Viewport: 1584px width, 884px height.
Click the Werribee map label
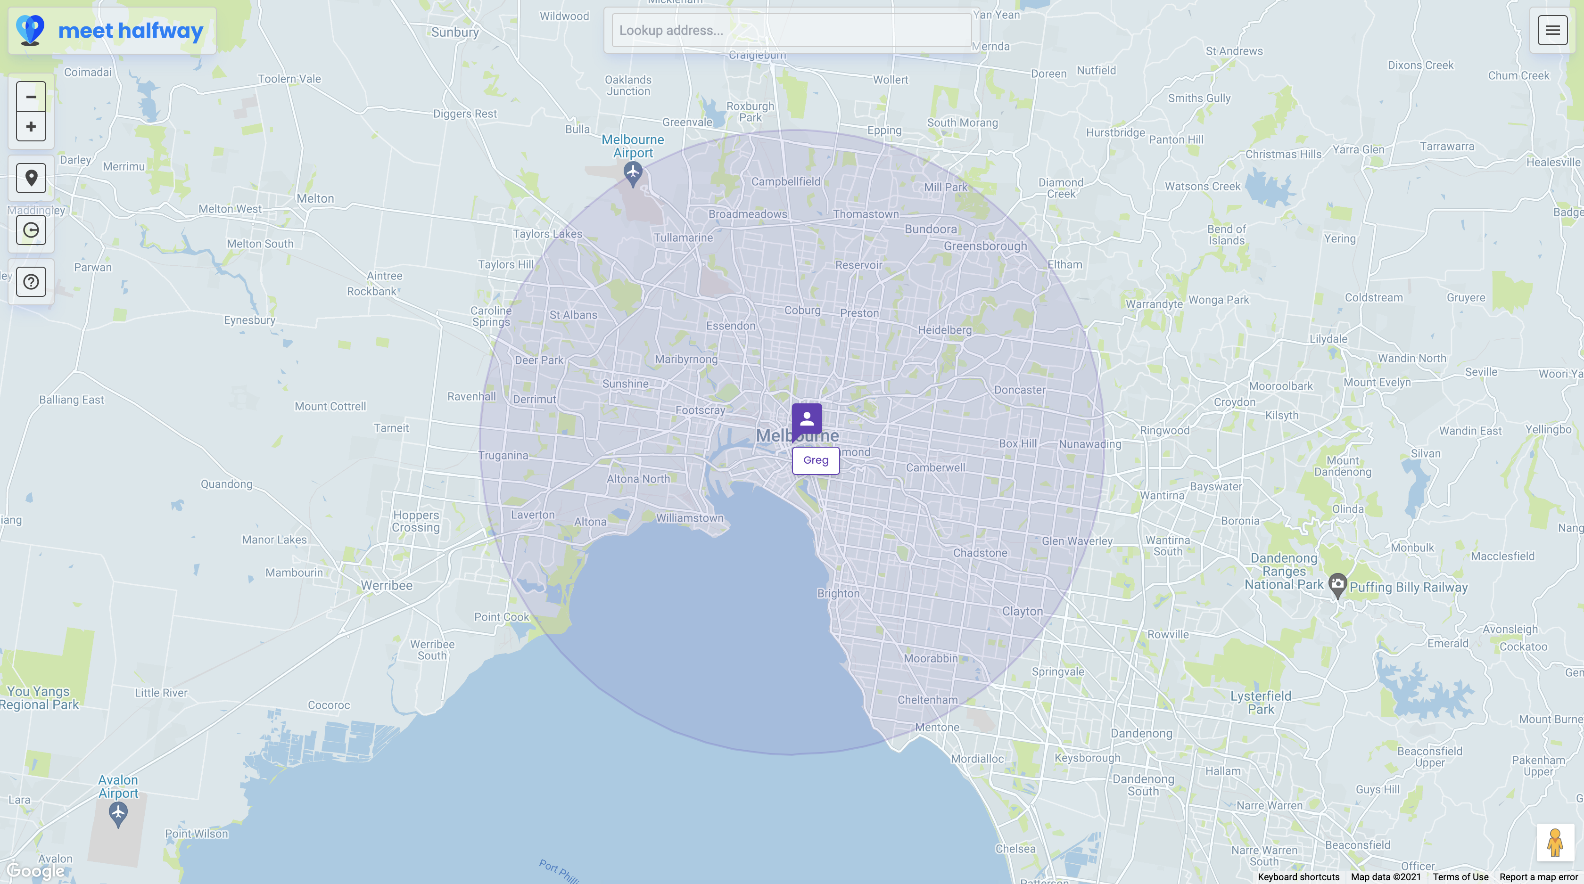(386, 585)
